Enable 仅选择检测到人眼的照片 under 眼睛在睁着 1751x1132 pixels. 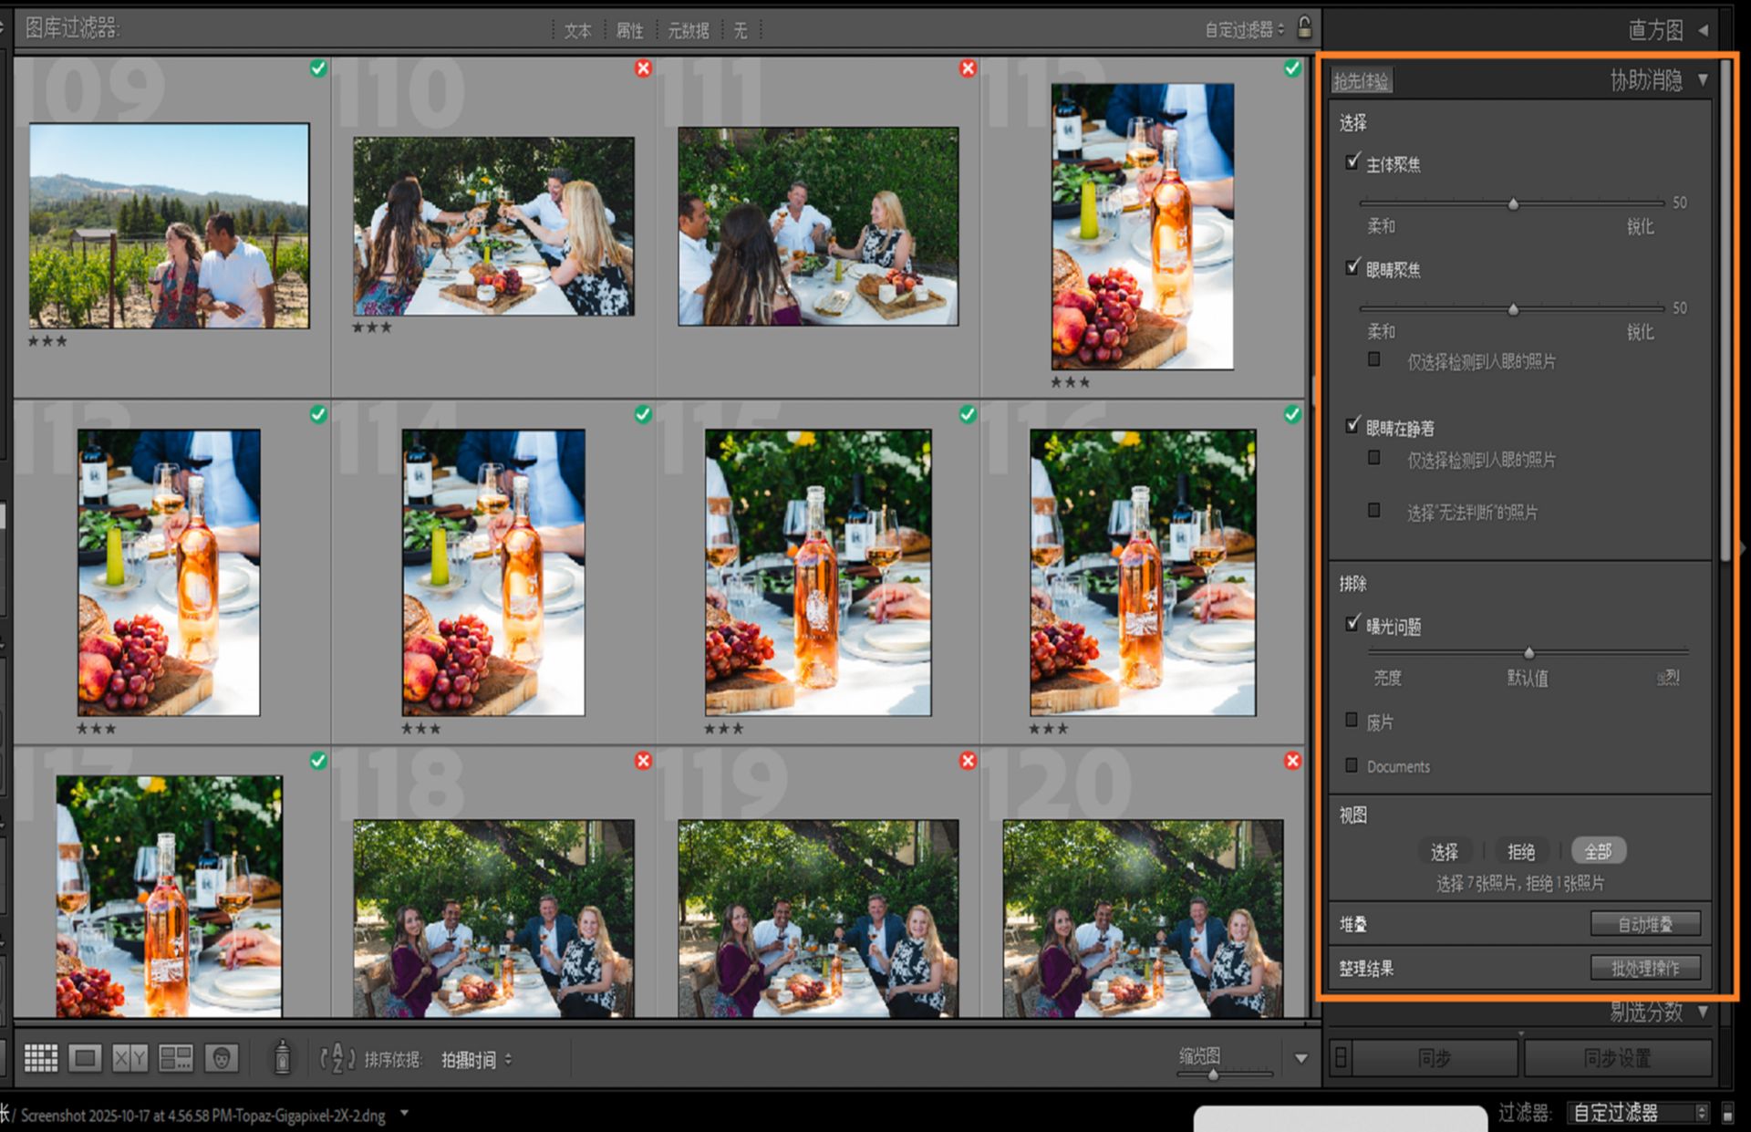(1374, 458)
